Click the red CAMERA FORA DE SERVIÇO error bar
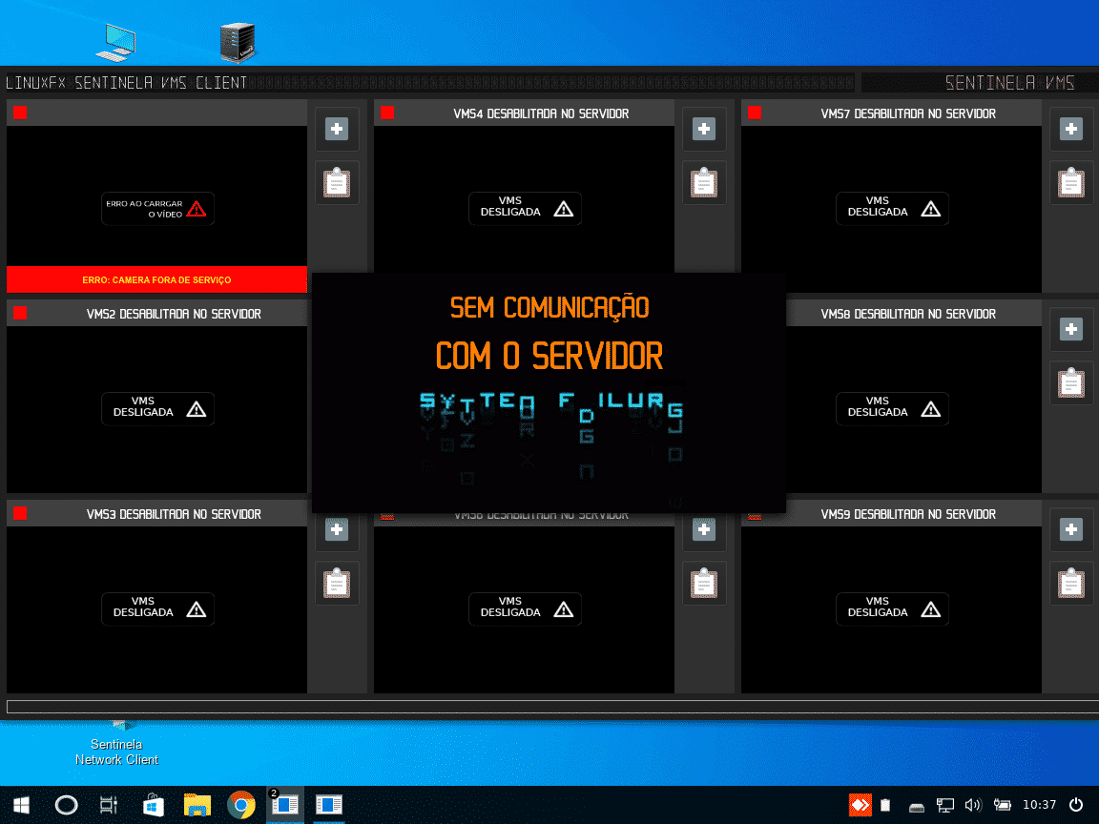Viewport: 1099px width, 824px height. click(156, 279)
